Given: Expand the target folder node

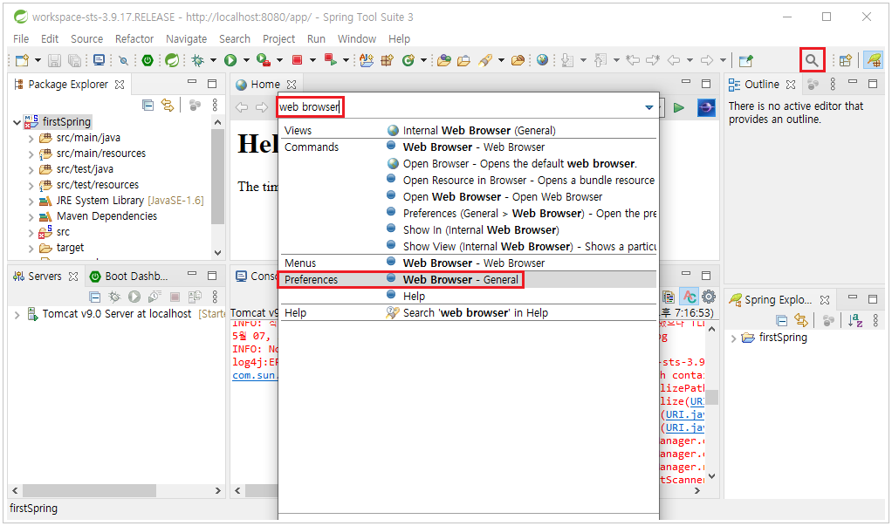Looking at the screenshot, I should (x=31, y=249).
